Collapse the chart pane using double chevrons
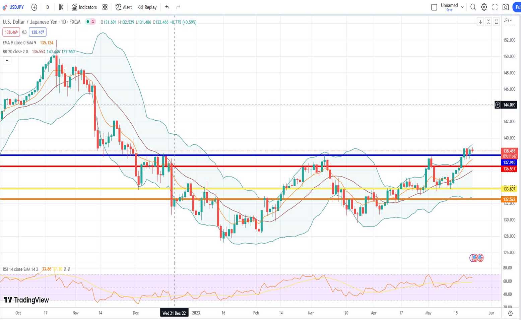This screenshot has width=521, height=320. [489, 22]
